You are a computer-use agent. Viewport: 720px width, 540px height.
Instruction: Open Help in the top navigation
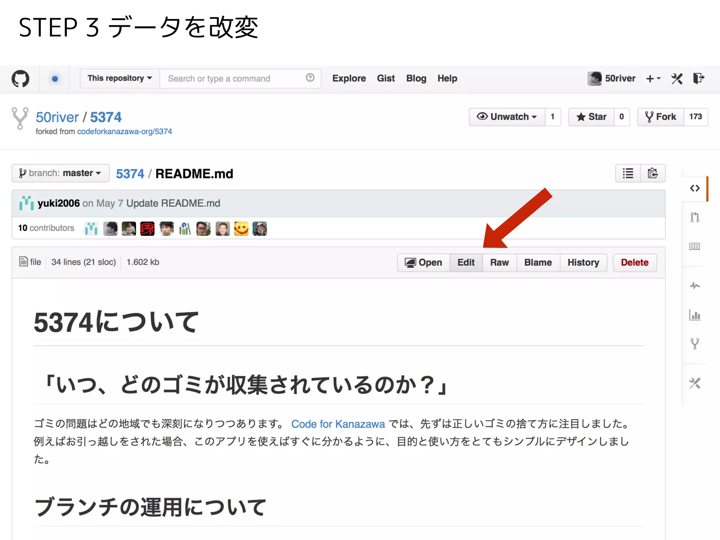point(447,78)
